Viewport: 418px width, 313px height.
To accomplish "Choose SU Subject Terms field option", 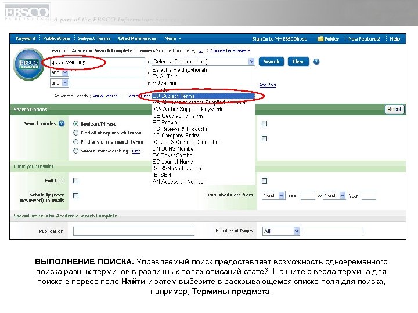I will click(203, 96).
